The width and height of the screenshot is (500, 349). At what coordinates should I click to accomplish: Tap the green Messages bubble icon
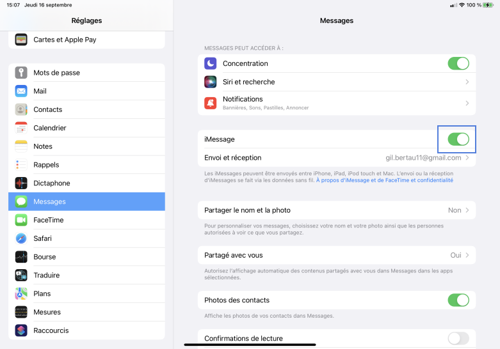[21, 201]
